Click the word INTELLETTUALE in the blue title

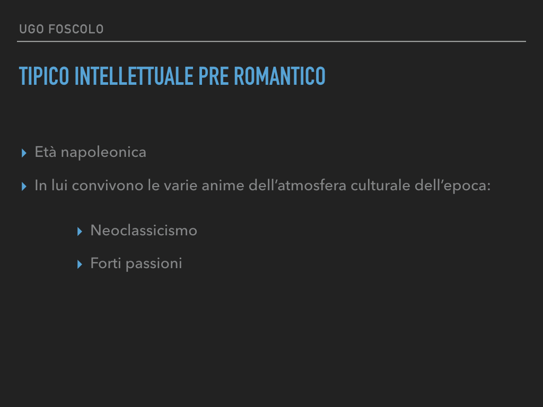click(134, 76)
